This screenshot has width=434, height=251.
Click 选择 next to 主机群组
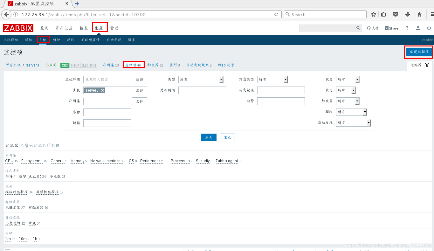coord(140,80)
